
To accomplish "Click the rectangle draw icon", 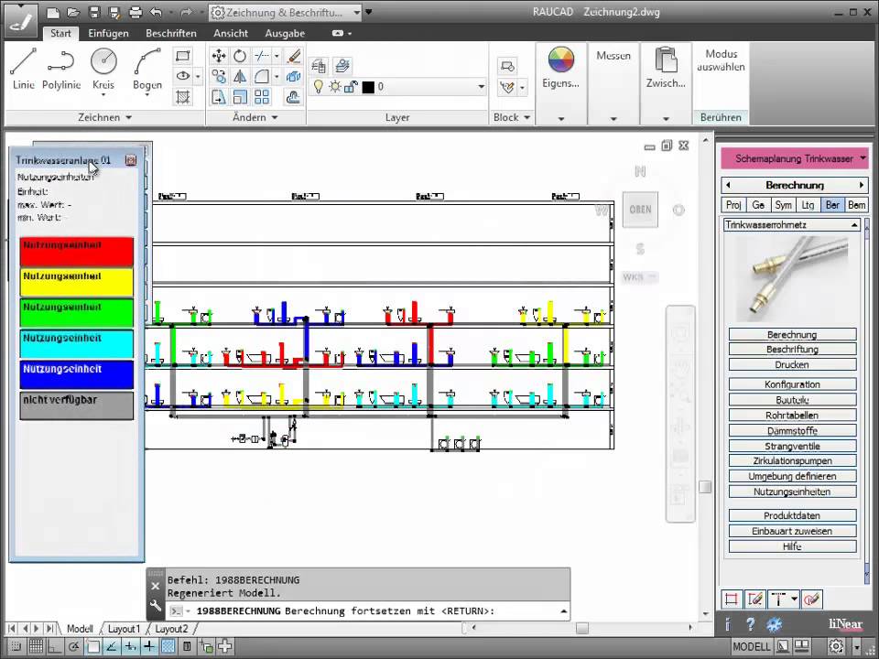I will pos(183,56).
